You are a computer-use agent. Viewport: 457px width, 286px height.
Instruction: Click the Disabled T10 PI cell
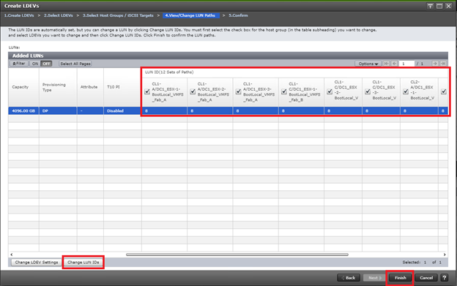click(x=122, y=111)
